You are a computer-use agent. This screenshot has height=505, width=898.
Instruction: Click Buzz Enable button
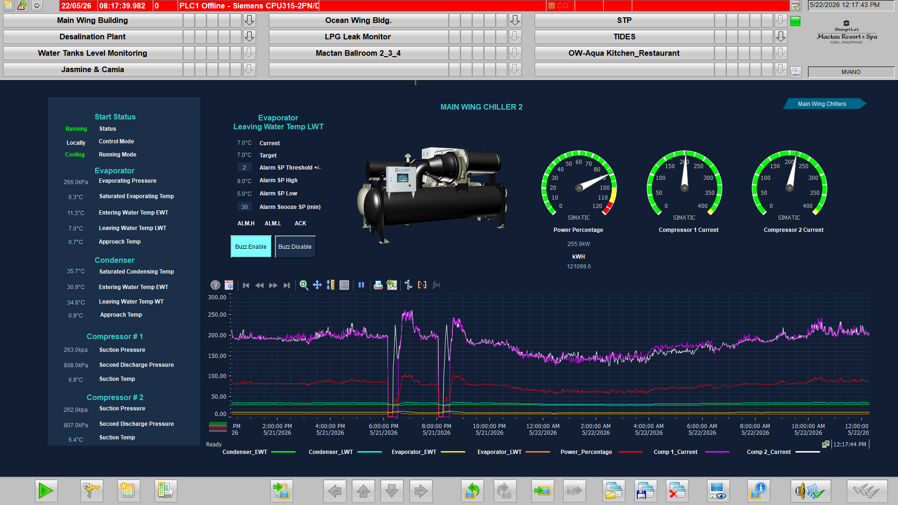click(x=251, y=246)
